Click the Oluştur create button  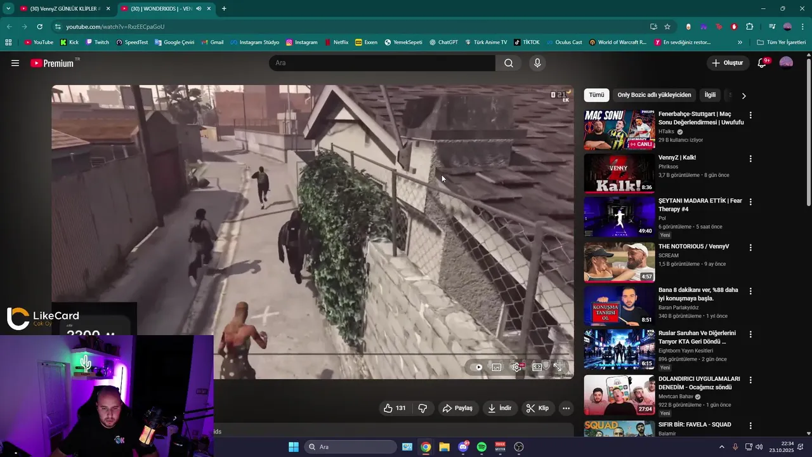pyautogui.click(x=727, y=63)
